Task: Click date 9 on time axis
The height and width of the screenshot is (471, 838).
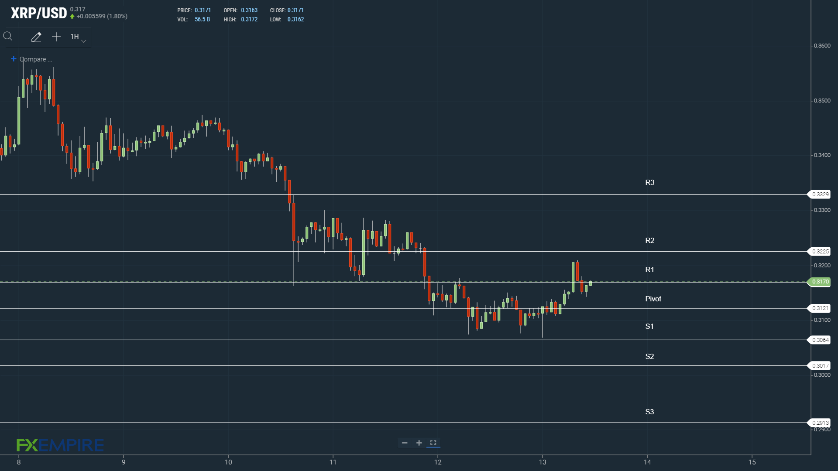Action: click(x=124, y=462)
